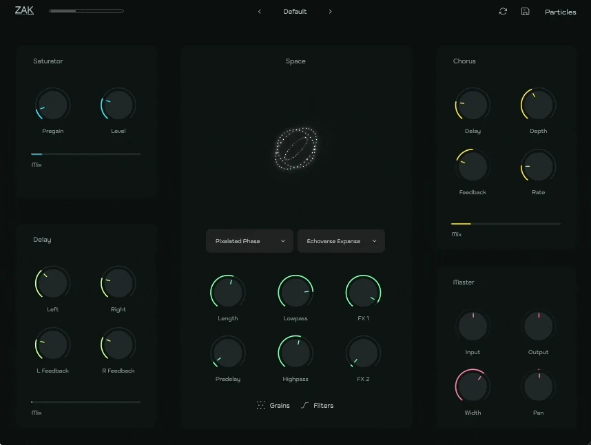Click the Saturator Mix slider
The width and height of the screenshot is (591, 445).
pyautogui.click(x=85, y=154)
